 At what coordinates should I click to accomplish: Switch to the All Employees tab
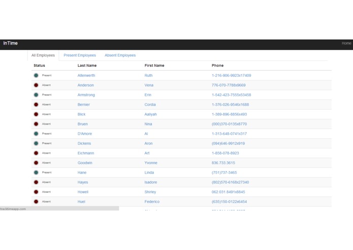click(x=43, y=55)
